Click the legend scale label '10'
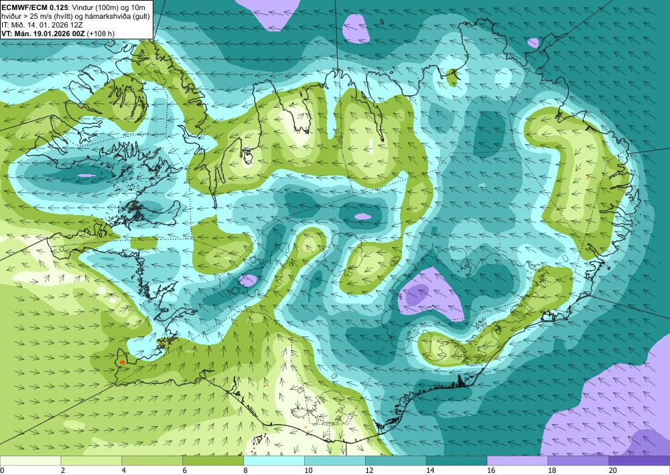 [308, 470]
